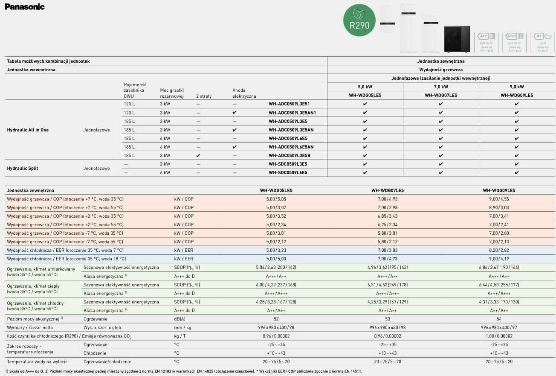Click the 'Jednostka zewnętrzna' header above the combination table
The image size is (556, 376).
click(x=441, y=61)
